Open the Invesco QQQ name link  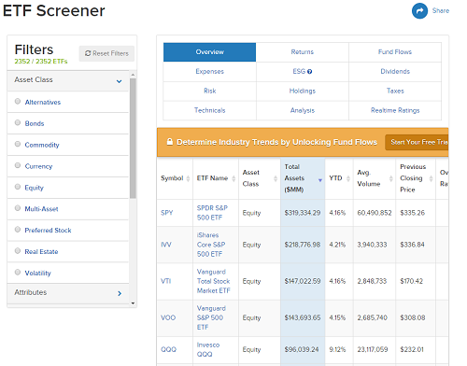point(208,349)
